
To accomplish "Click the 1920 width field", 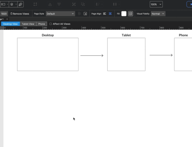I will [4, 14].
